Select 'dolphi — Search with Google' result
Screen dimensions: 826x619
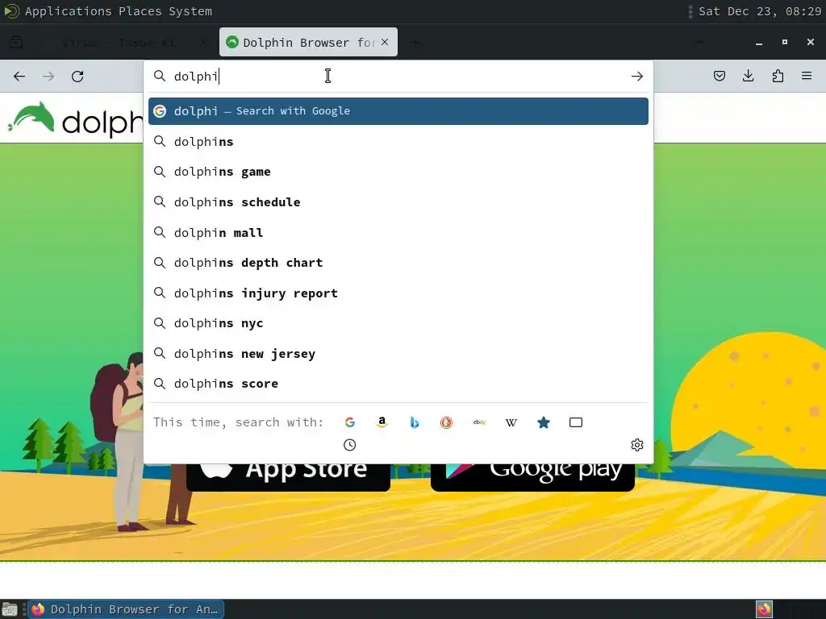pyautogui.click(x=398, y=111)
